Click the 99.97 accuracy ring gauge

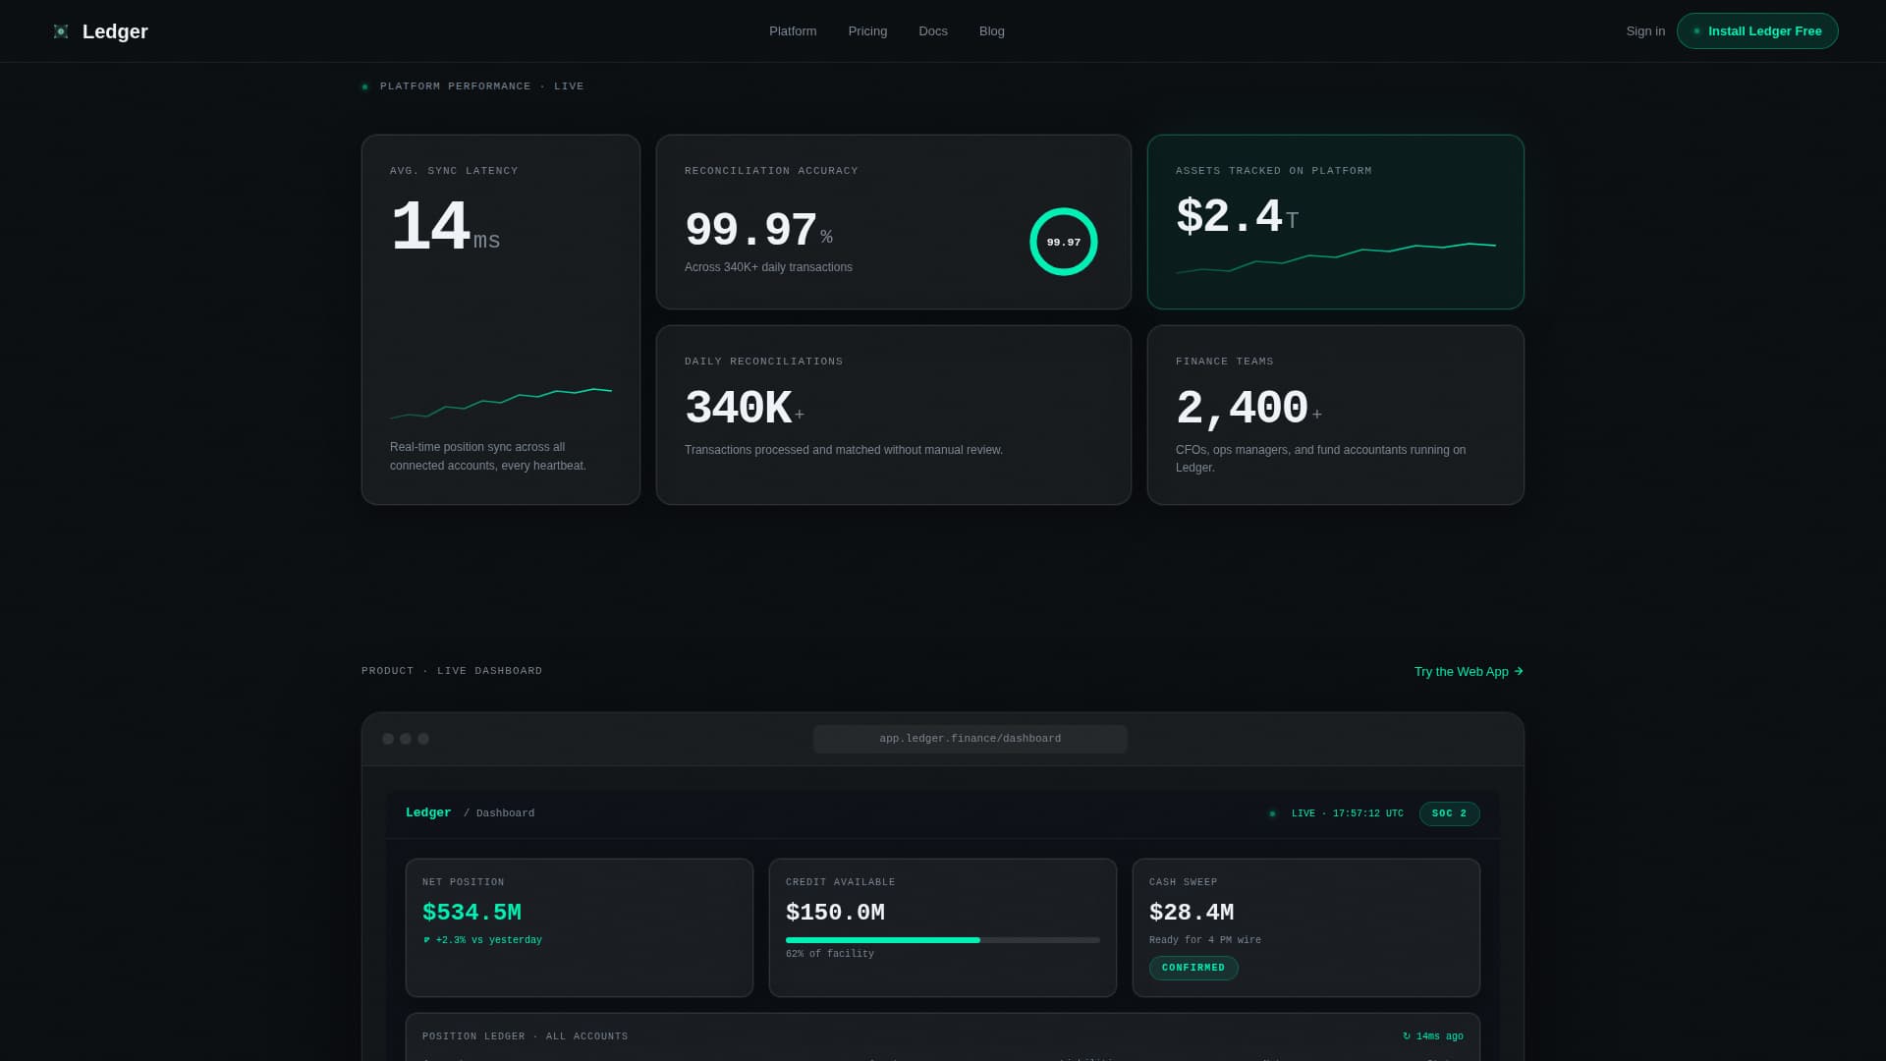pos(1064,242)
